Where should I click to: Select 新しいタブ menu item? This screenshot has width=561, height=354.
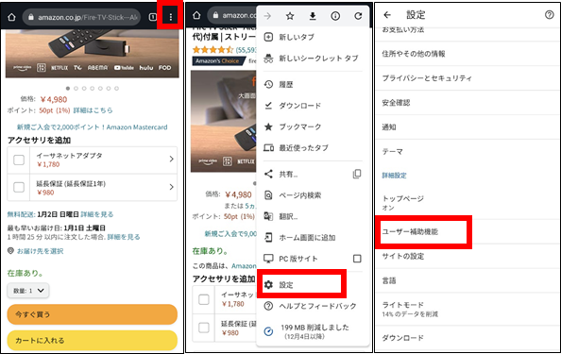pyautogui.click(x=313, y=37)
